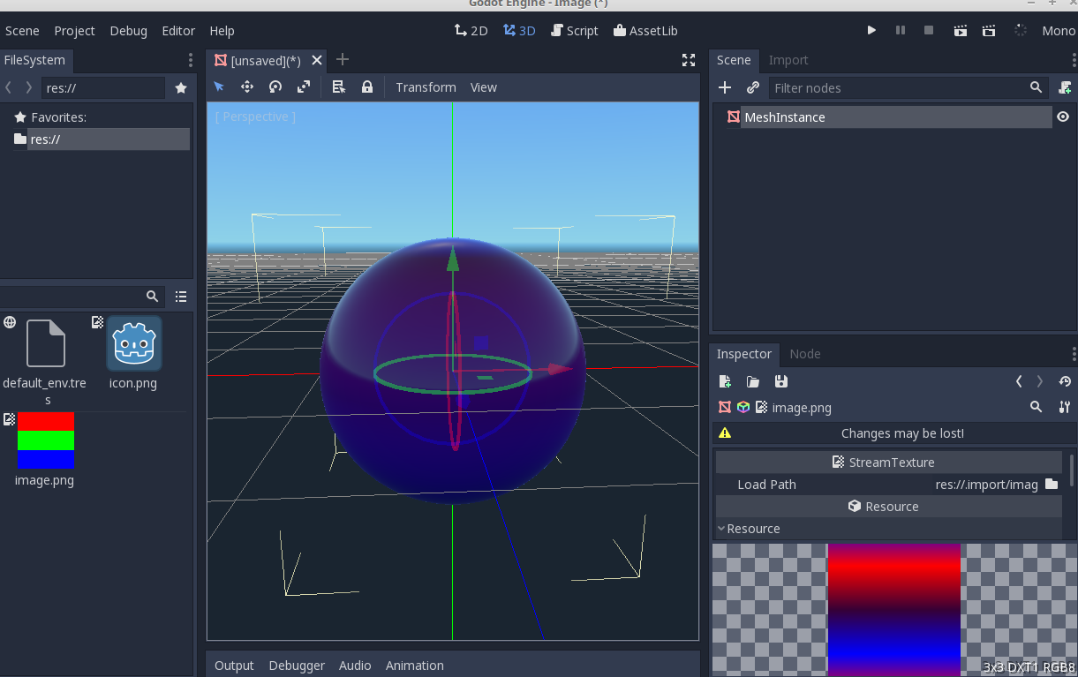Open the Help menu
This screenshot has height=677, width=1078.
tap(222, 30)
